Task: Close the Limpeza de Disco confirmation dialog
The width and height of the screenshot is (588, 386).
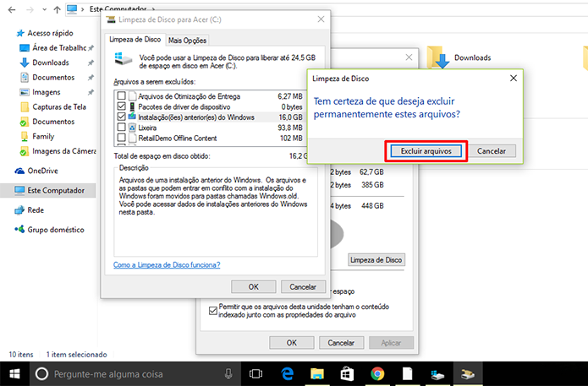Action: tap(514, 78)
